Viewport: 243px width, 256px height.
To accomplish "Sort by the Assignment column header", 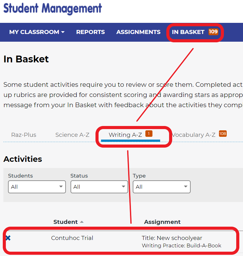I will [x=162, y=222].
